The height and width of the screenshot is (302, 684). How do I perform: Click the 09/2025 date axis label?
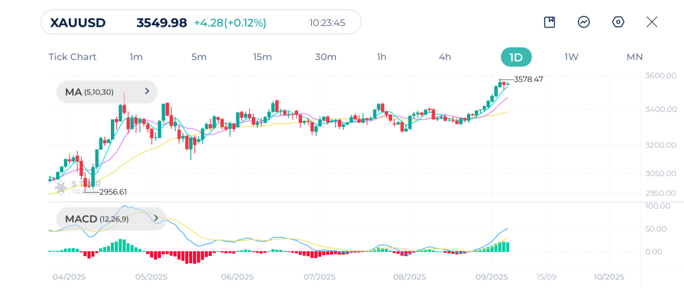492,277
